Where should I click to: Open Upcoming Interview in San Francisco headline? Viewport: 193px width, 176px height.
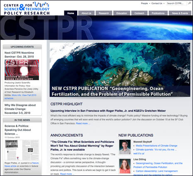(108, 111)
